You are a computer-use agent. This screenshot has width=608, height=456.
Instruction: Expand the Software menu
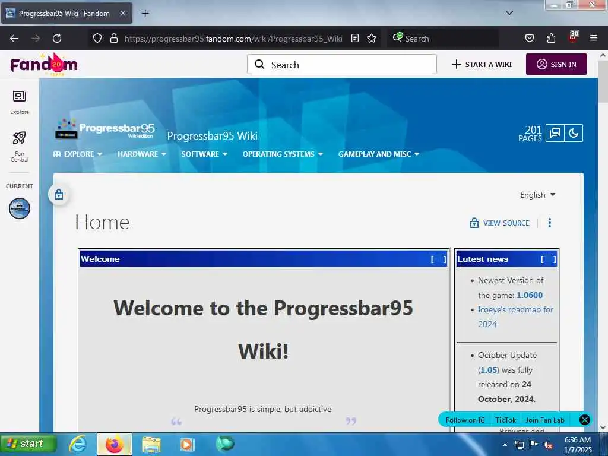(x=204, y=154)
